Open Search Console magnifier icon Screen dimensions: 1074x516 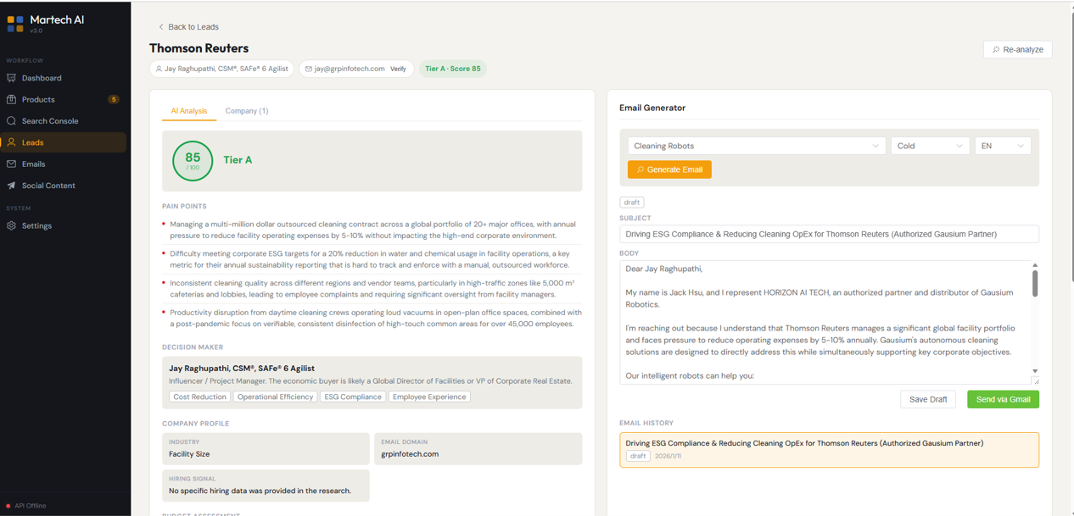(x=12, y=121)
